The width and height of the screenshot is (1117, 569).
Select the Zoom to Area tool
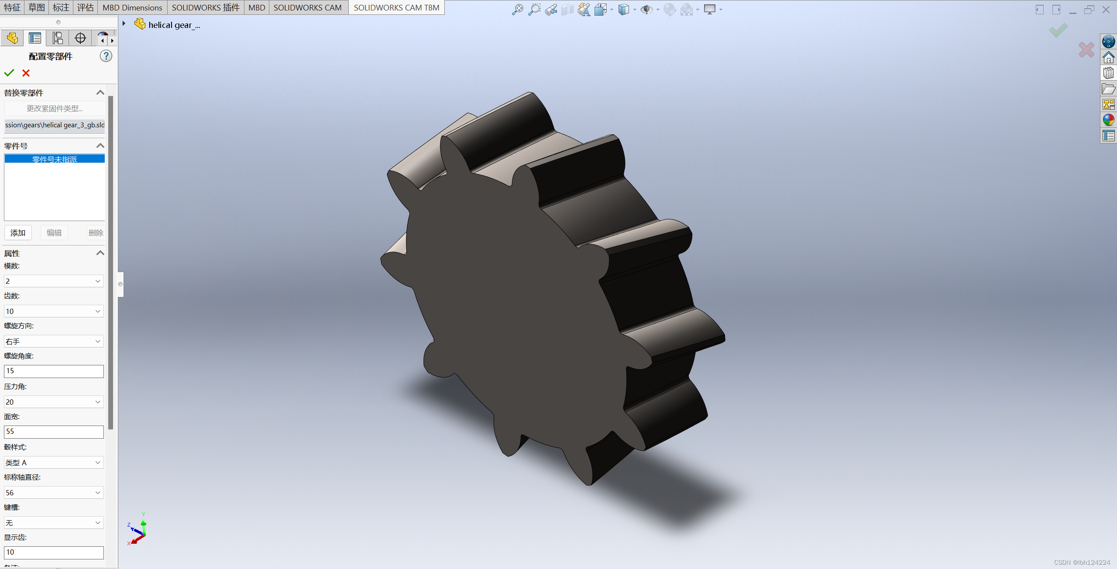point(534,9)
